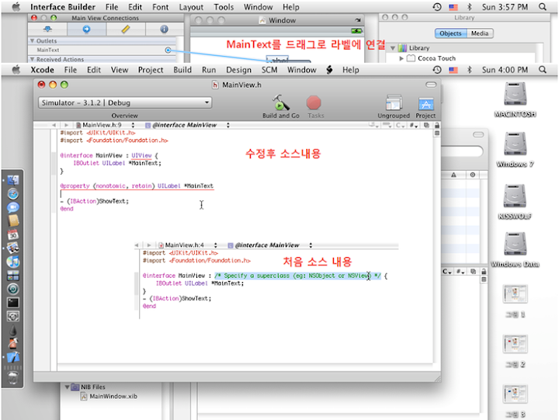The width and height of the screenshot is (559, 420).
Task: Open the 그림 3 screenshot thumbnail
Action: coord(515,394)
